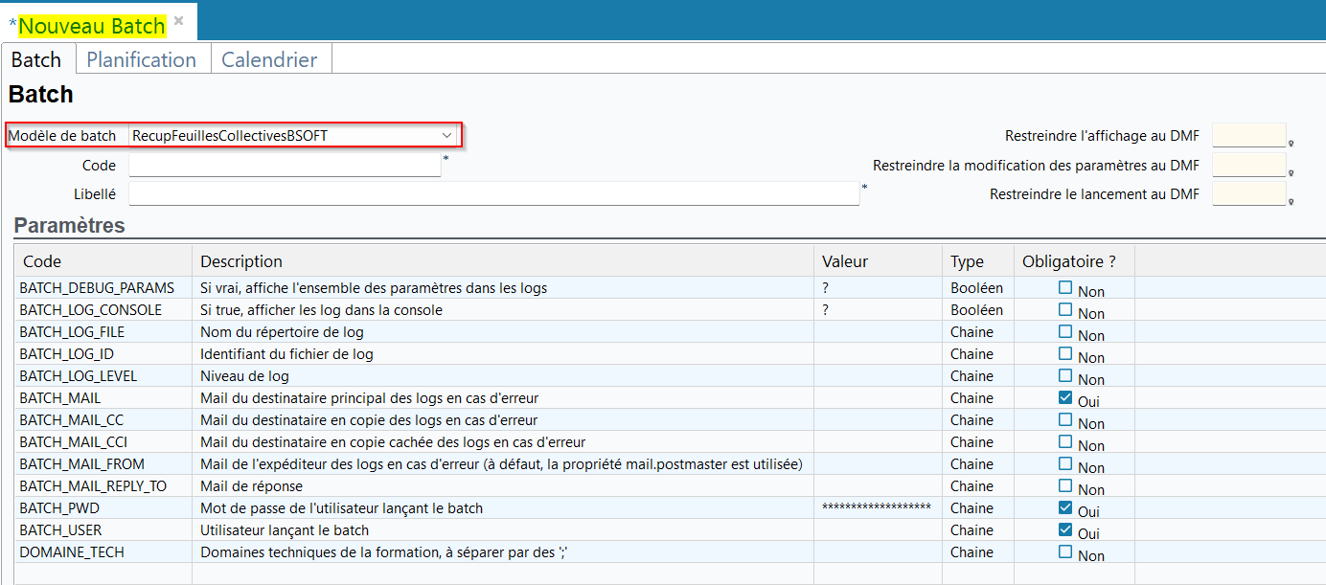Enable Obligatoire checkbox for BATCH_DEBUG_PARAMS
The image size is (1326, 585).
[1065, 287]
